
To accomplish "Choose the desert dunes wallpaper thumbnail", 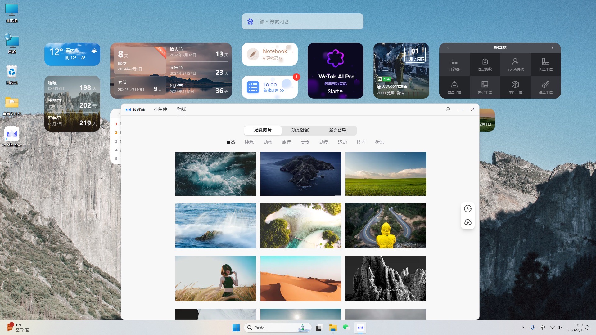I will 300,278.
